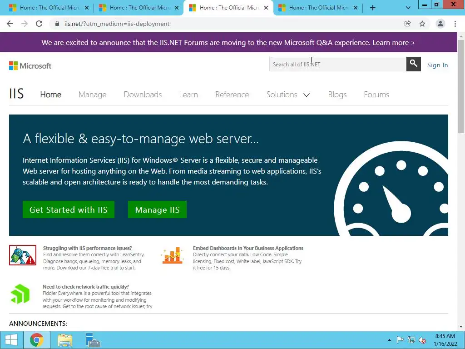Click the Search all of IIS.NET field
The width and height of the screenshot is (465, 349).
(337, 64)
